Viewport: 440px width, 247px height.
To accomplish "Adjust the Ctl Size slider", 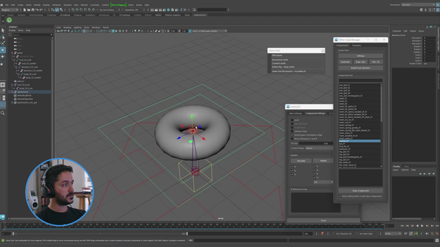I will (x=316, y=143).
